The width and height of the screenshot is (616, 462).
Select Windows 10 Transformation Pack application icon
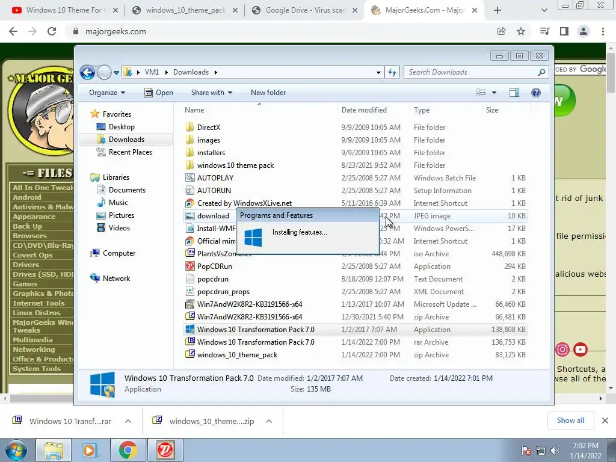189,329
